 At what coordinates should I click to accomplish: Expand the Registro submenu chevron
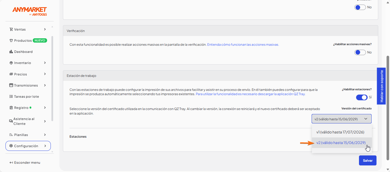(x=45, y=108)
